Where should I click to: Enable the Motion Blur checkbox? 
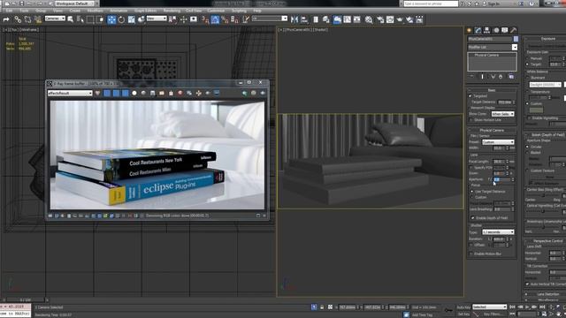click(471, 254)
